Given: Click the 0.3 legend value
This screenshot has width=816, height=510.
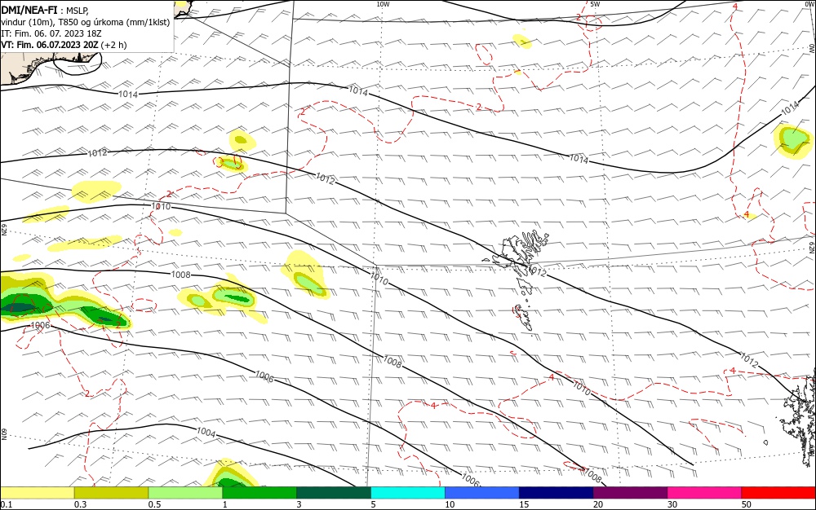Looking at the screenshot, I should click(x=80, y=504).
